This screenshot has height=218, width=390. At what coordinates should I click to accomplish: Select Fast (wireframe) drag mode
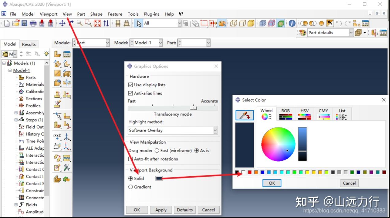click(157, 151)
